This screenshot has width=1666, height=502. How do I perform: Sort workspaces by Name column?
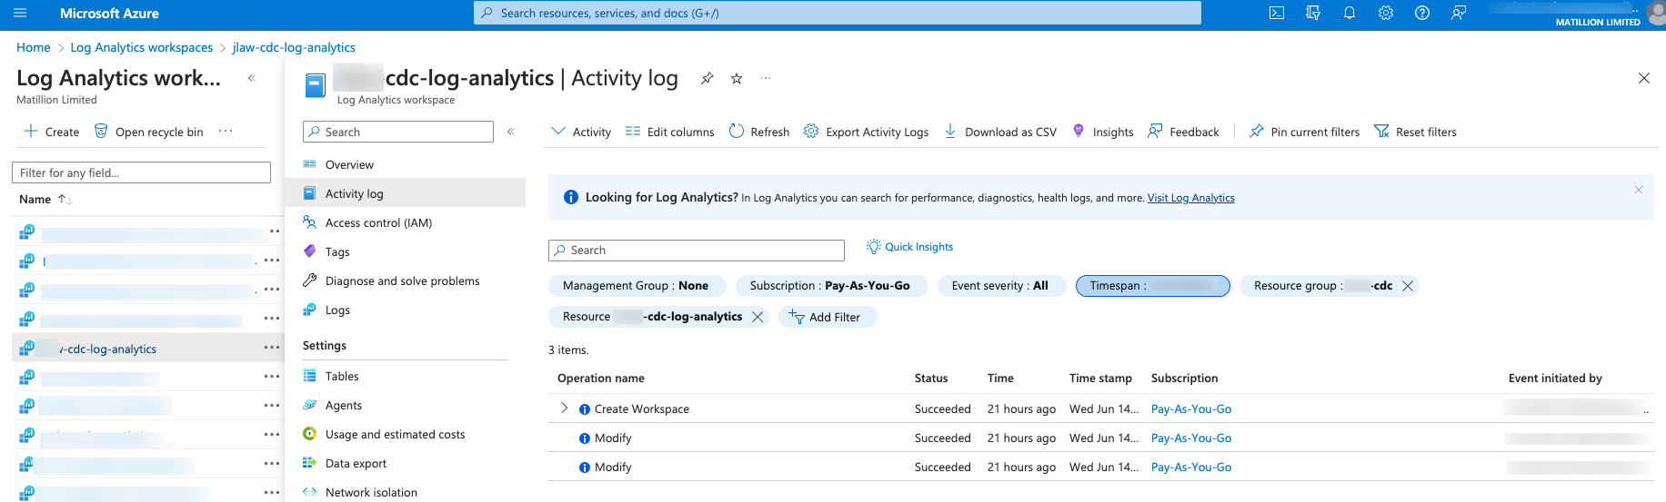(45, 199)
